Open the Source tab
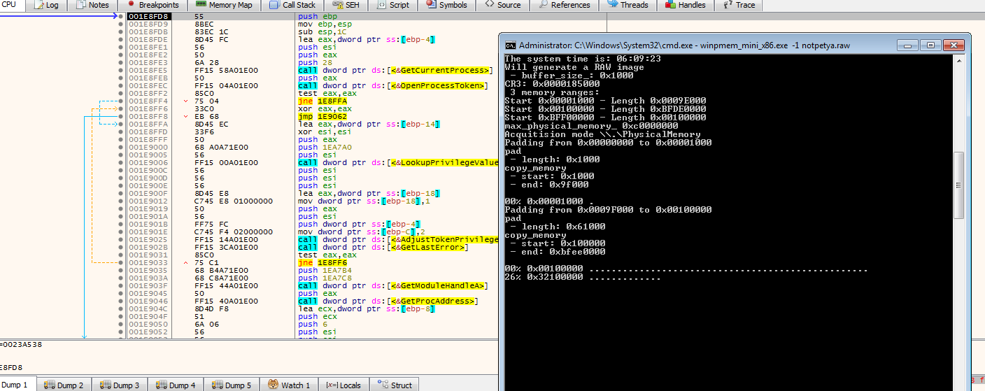The height and width of the screenshot is (391, 985). [502, 5]
